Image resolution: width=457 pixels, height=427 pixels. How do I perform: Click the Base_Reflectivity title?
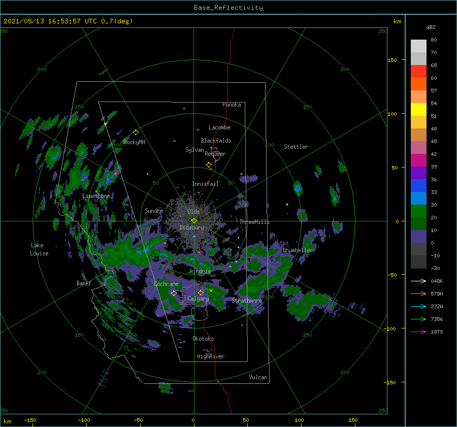[x=228, y=8]
